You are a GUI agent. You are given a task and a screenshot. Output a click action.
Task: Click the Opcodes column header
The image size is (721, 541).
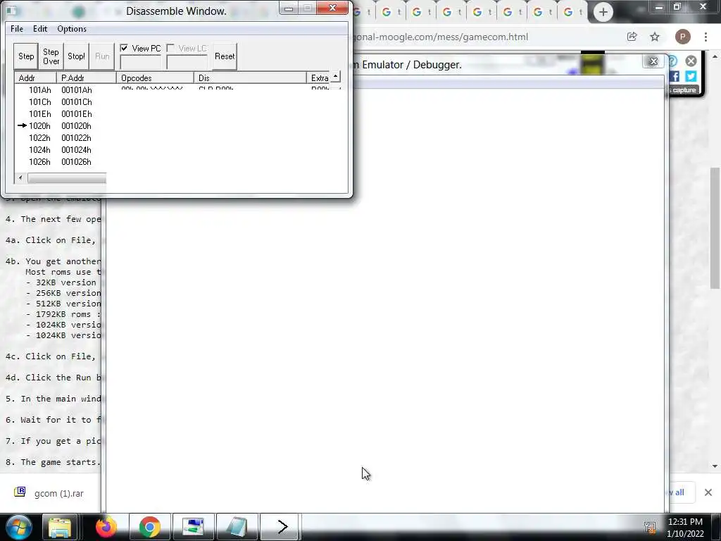click(x=155, y=77)
